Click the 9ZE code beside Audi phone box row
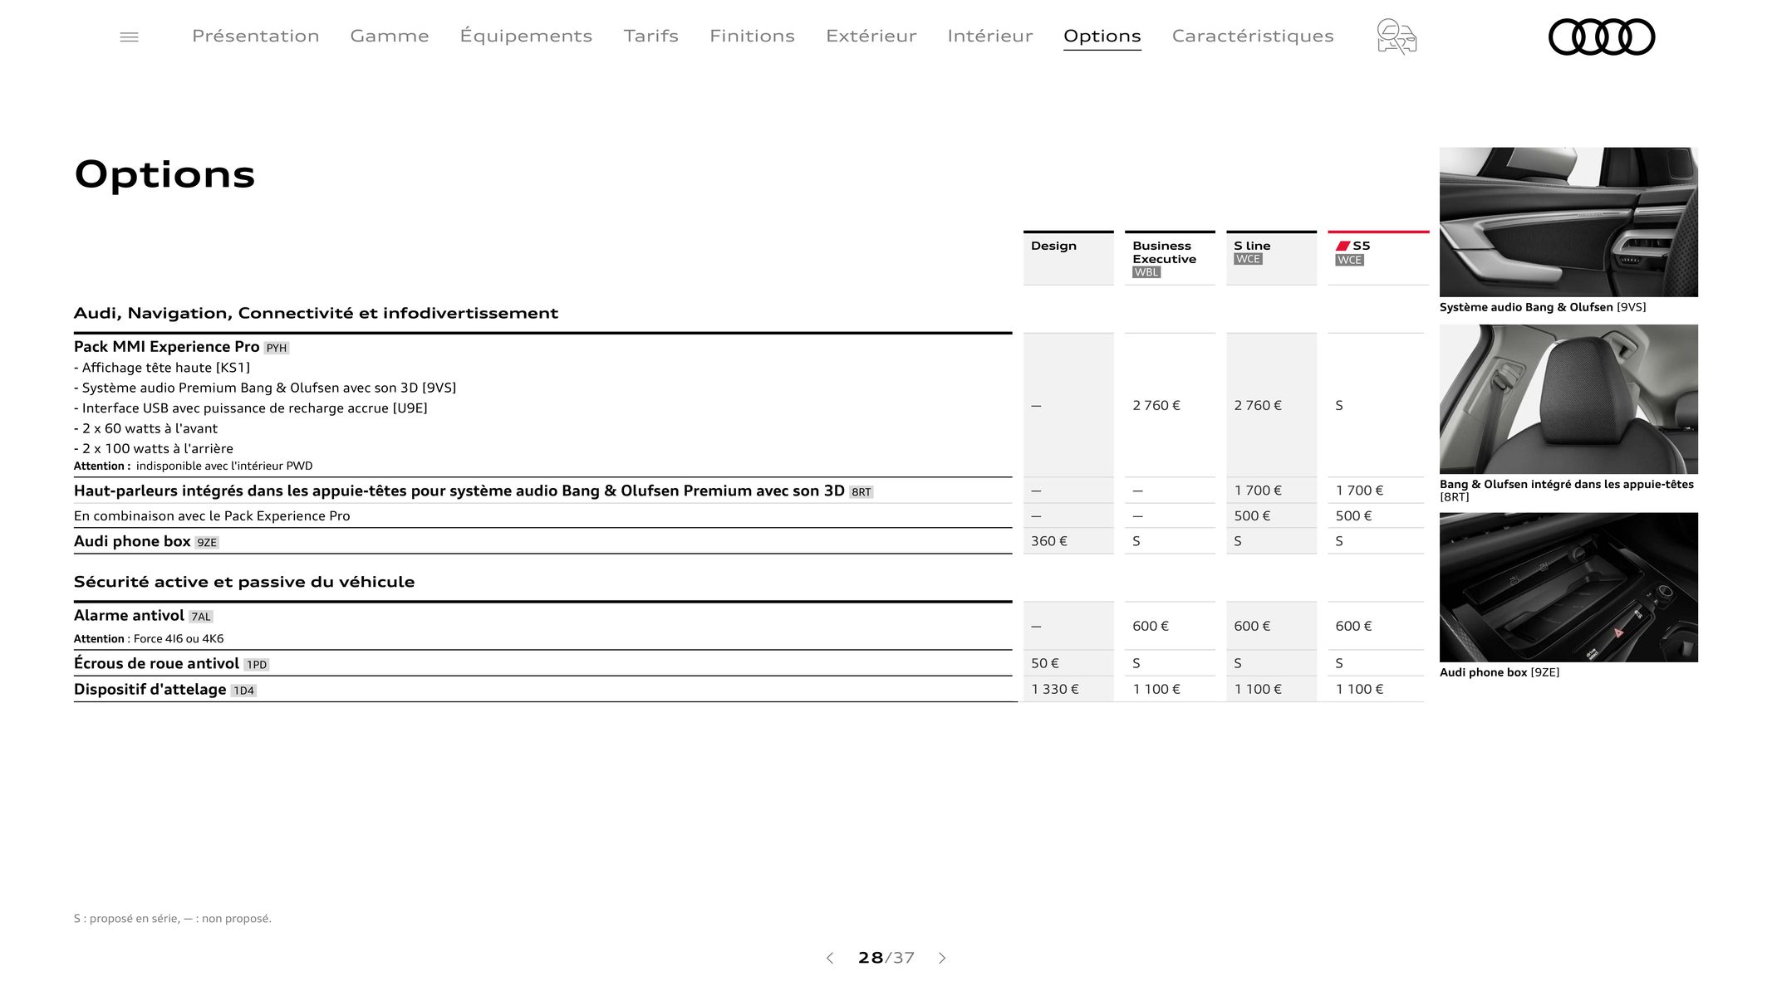This screenshot has height=996, width=1772. click(x=207, y=543)
